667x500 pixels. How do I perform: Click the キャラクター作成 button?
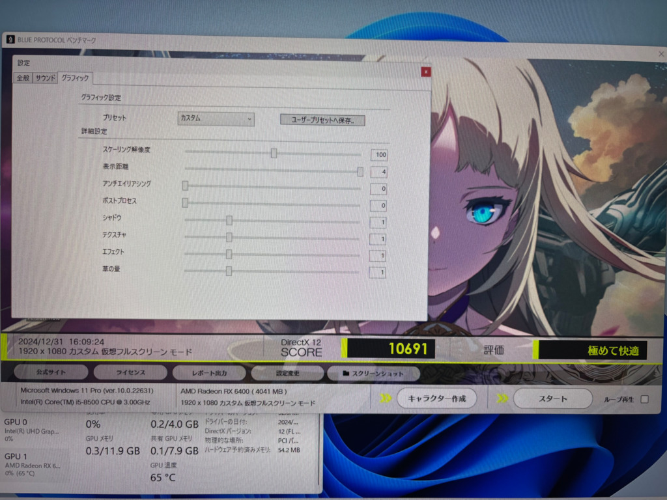437,398
